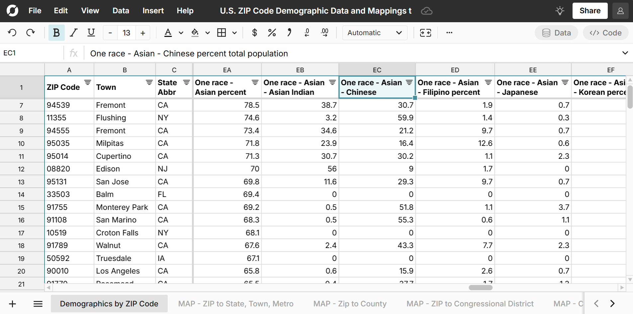Toggle bold formatting

(x=56, y=32)
